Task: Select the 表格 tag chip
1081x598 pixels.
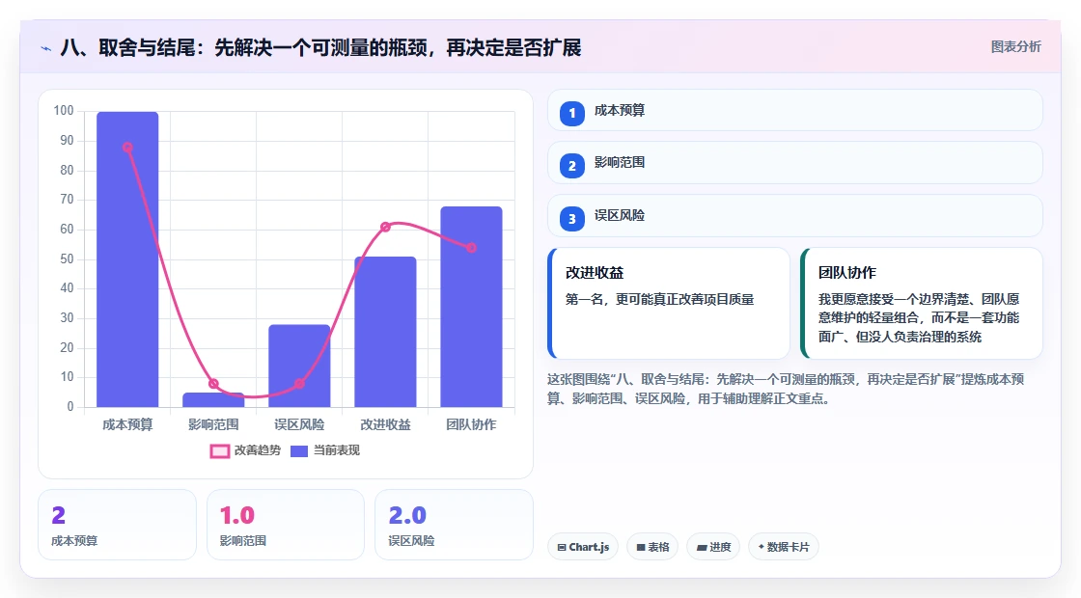Action: coord(652,547)
